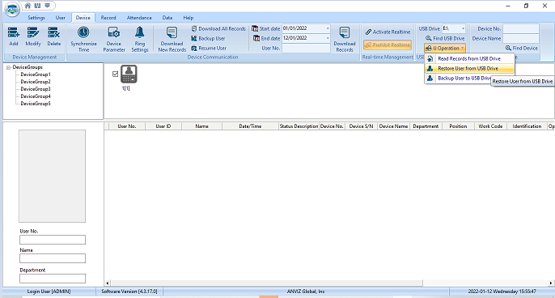
Task: Select DeviceGroup4 in tree
Action: 36,96
